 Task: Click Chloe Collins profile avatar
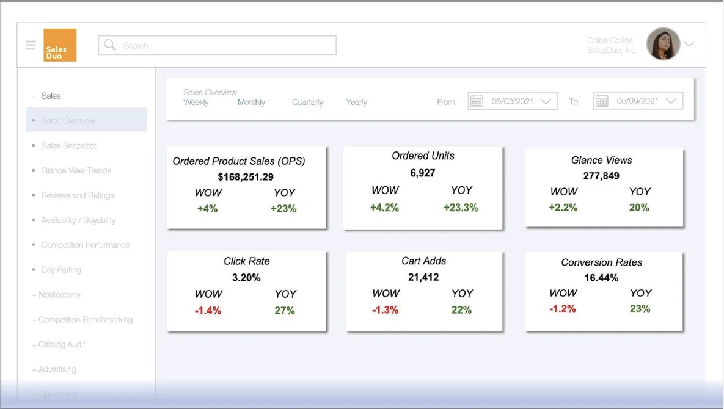(663, 45)
